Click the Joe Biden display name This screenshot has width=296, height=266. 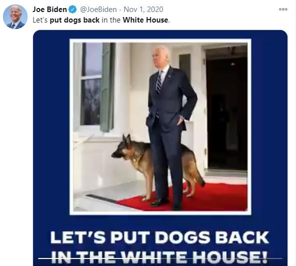[50, 9]
